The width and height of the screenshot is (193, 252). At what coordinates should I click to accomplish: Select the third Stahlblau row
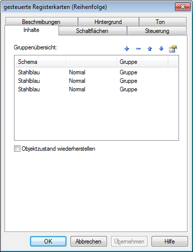[96, 89]
